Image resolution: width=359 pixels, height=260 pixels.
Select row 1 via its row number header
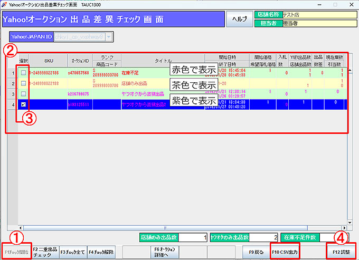point(12,73)
